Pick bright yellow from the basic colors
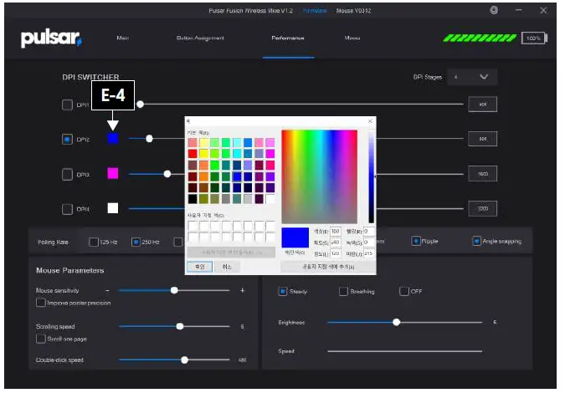 point(203,154)
